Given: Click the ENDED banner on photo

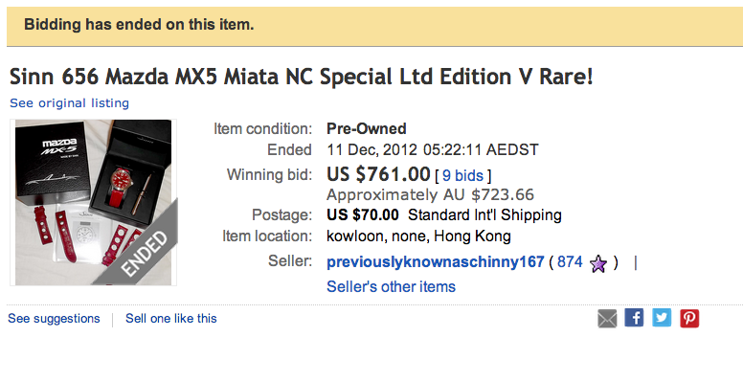Looking at the screenshot, I should pos(144,253).
